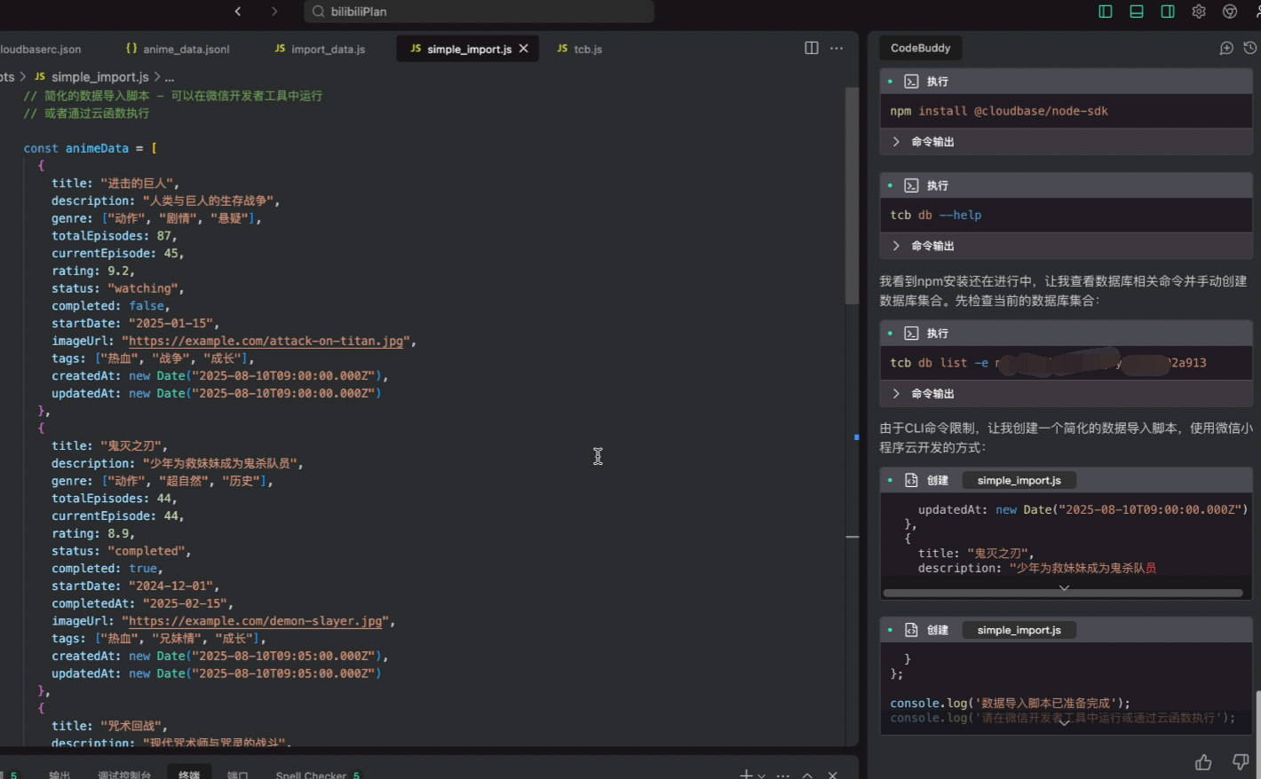Go forward with the right navigation arrow
Screen dimensions: 1261x779
(274, 12)
